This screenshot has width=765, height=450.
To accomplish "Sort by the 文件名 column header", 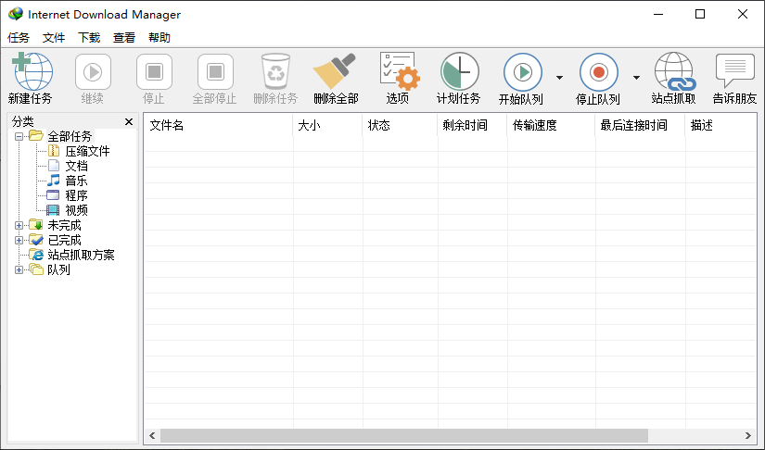I will [x=218, y=126].
